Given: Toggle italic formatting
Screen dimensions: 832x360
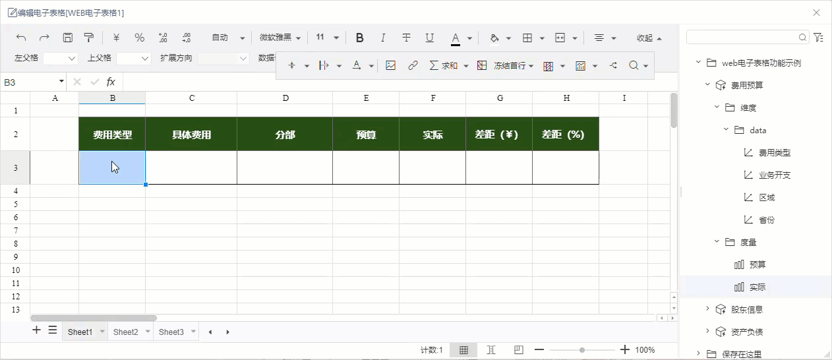Looking at the screenshot, I should tap(383, 38).
